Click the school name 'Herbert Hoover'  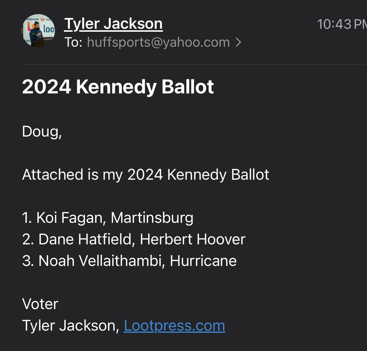pos(193,239)
